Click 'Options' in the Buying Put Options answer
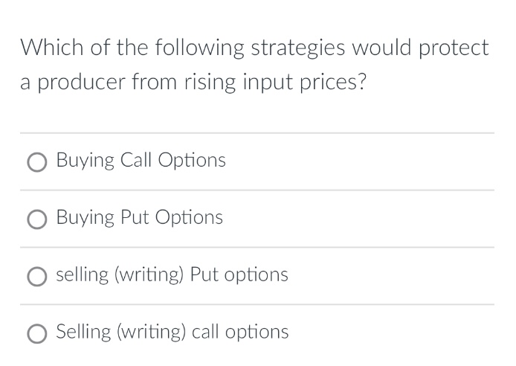Image resolution: width=516 pixels, height=366 pixels. pyautogui.click(x=189, y=218)
